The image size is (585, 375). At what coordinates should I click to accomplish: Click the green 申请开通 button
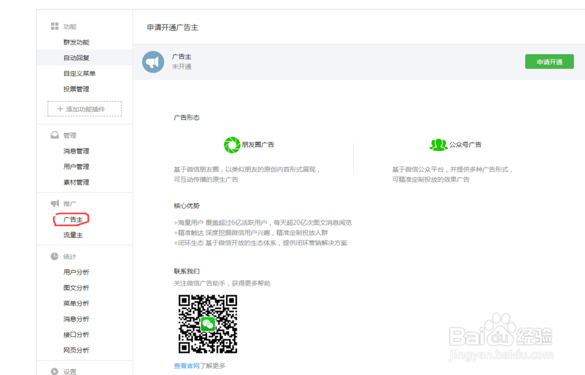549,61
